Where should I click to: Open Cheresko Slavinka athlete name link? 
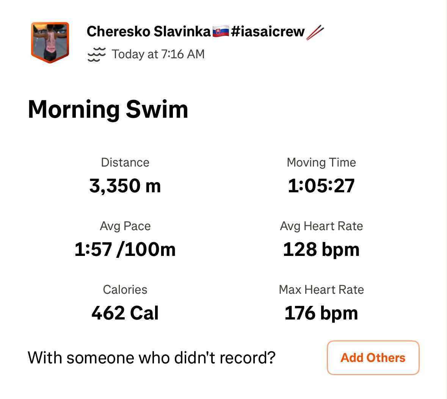[148, 31]
